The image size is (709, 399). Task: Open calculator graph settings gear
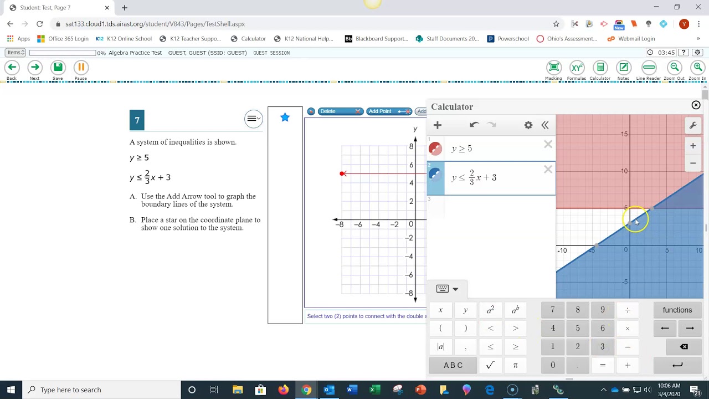[x=528, y=125]
